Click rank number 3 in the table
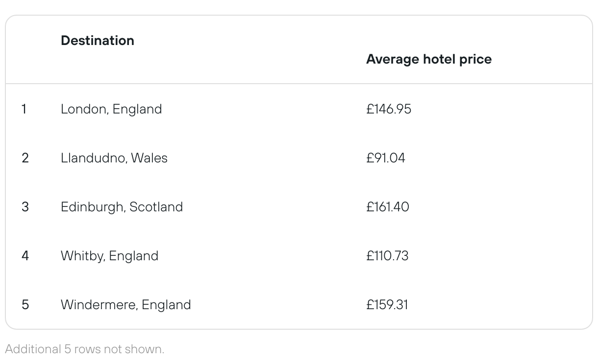This screenshot has width=598, height=362. point(25,207)
